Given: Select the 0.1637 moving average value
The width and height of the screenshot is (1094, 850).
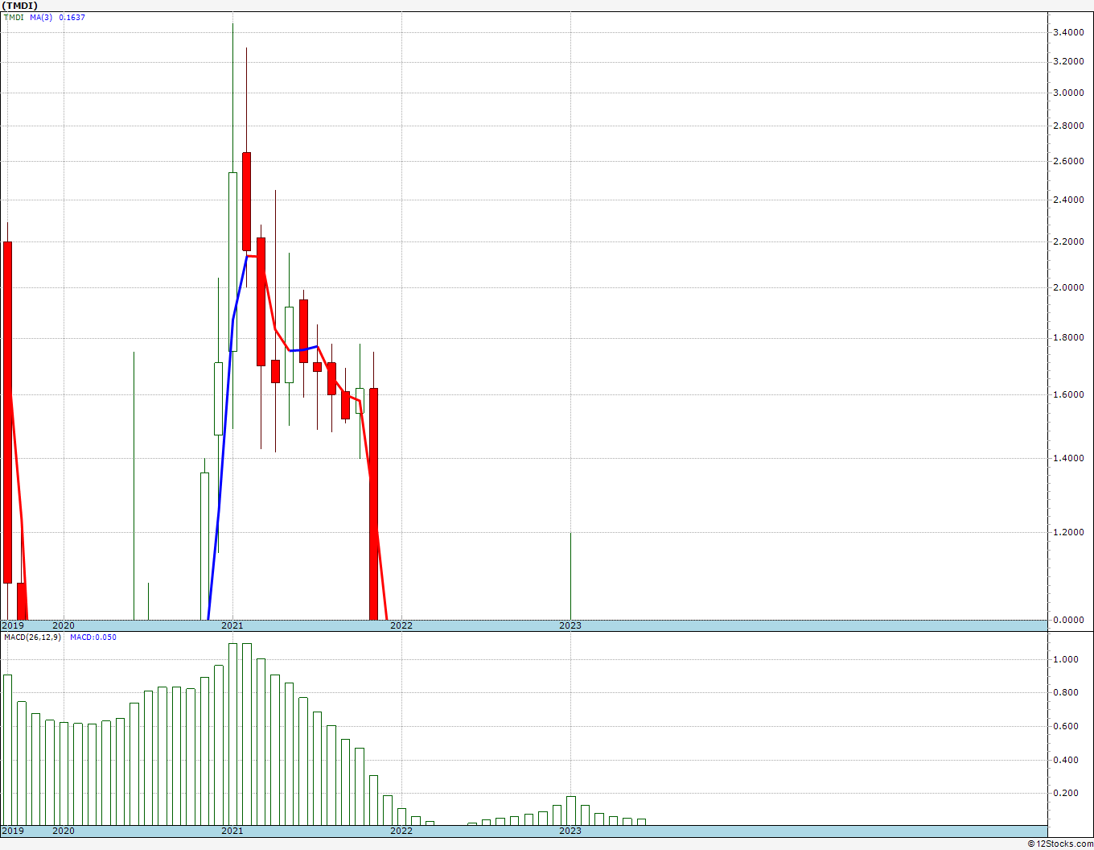Looking at the screenshot, I should [x=72, y=18].
